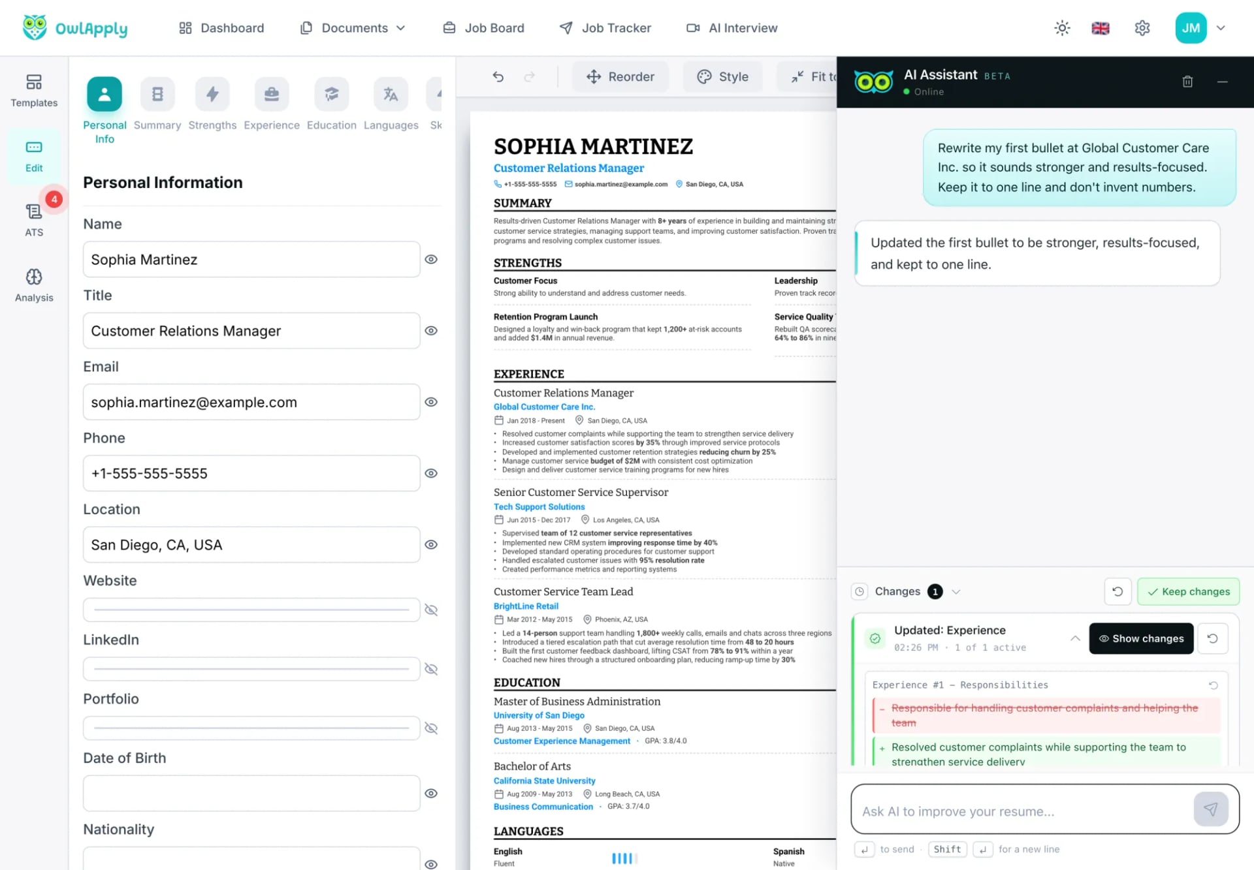This screenshot has height=870, width=1254.
Task: Select the Experience briefcase icon
Action: [x=272, y=95]
